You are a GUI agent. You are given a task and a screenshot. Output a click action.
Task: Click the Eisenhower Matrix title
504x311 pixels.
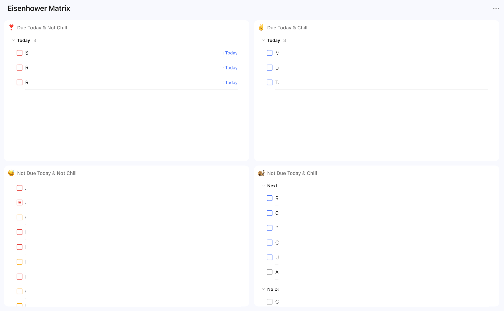pyautogui.click(x=39, y=8)
